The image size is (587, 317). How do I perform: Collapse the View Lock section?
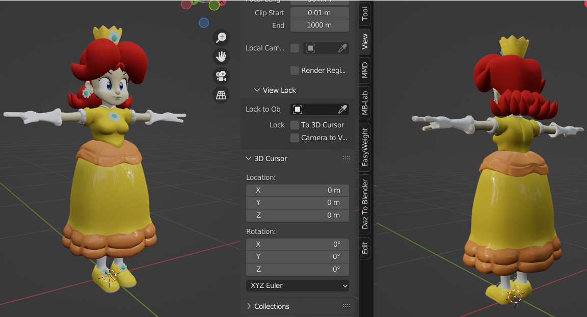tap(257, 90)
